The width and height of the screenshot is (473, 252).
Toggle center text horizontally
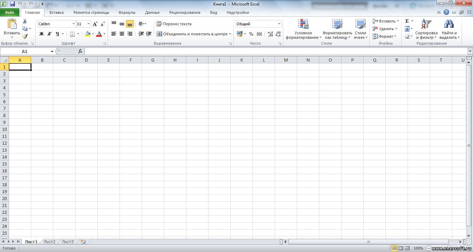(x=122, y=34)
